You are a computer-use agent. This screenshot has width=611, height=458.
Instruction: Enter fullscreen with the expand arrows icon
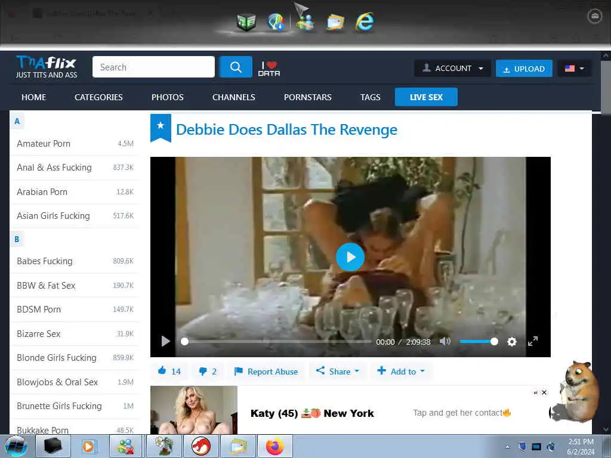click(x=533, y=341)
